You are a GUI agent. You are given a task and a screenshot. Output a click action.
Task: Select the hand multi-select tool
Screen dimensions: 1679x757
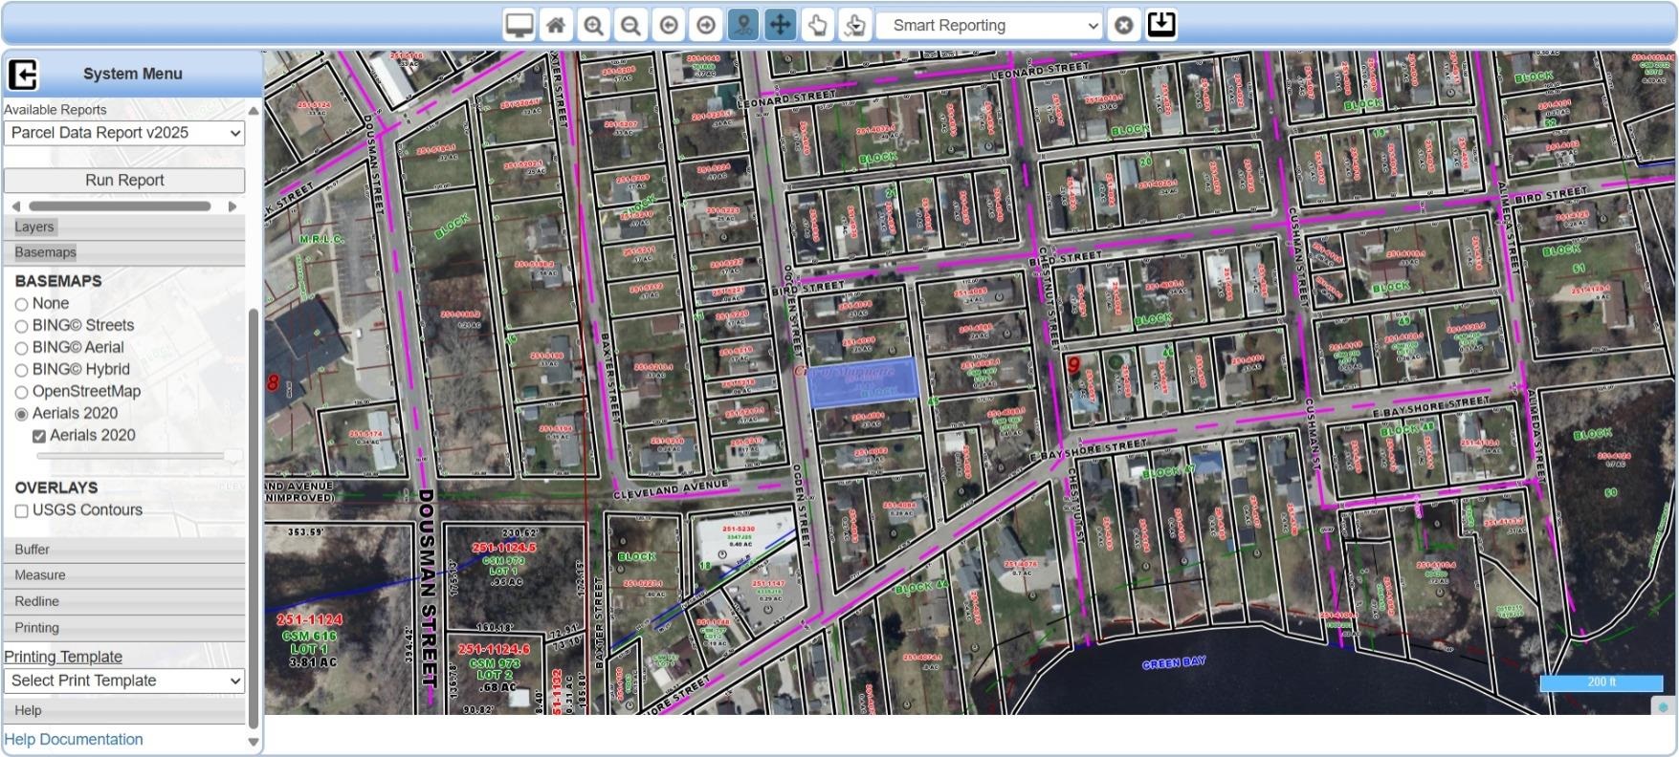[854, 25]
